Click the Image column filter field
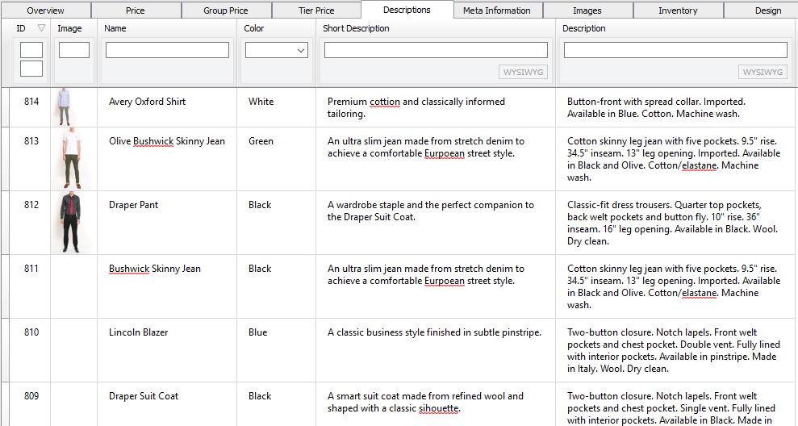798x426 pixels. 74,50
